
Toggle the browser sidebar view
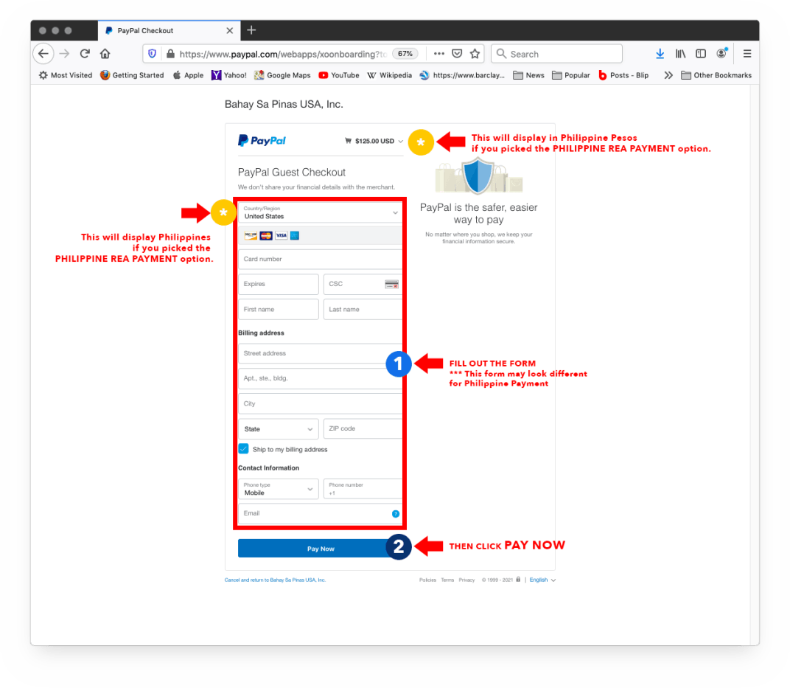[701, 53]
